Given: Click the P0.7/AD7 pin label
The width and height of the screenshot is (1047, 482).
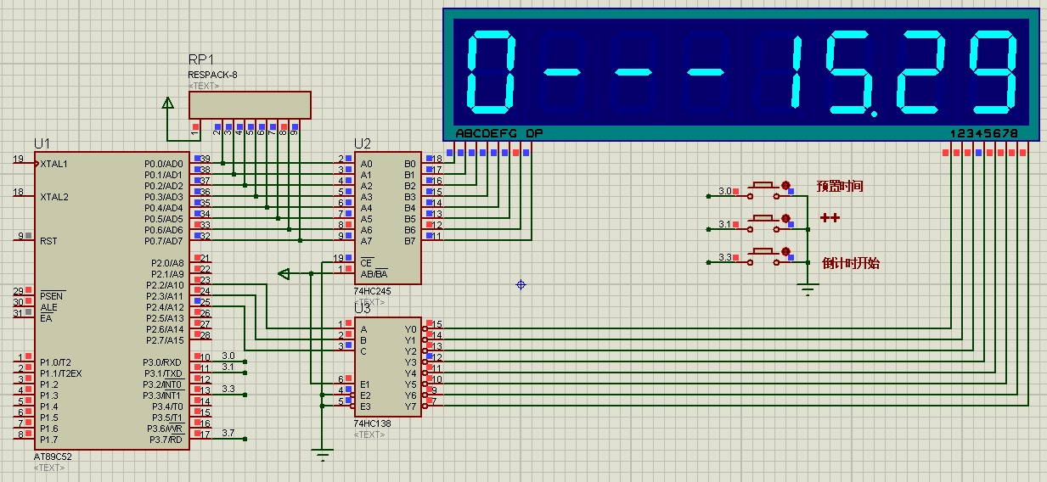Looking at the screenshot, I should pyautogui.click(x=164, y=241).
